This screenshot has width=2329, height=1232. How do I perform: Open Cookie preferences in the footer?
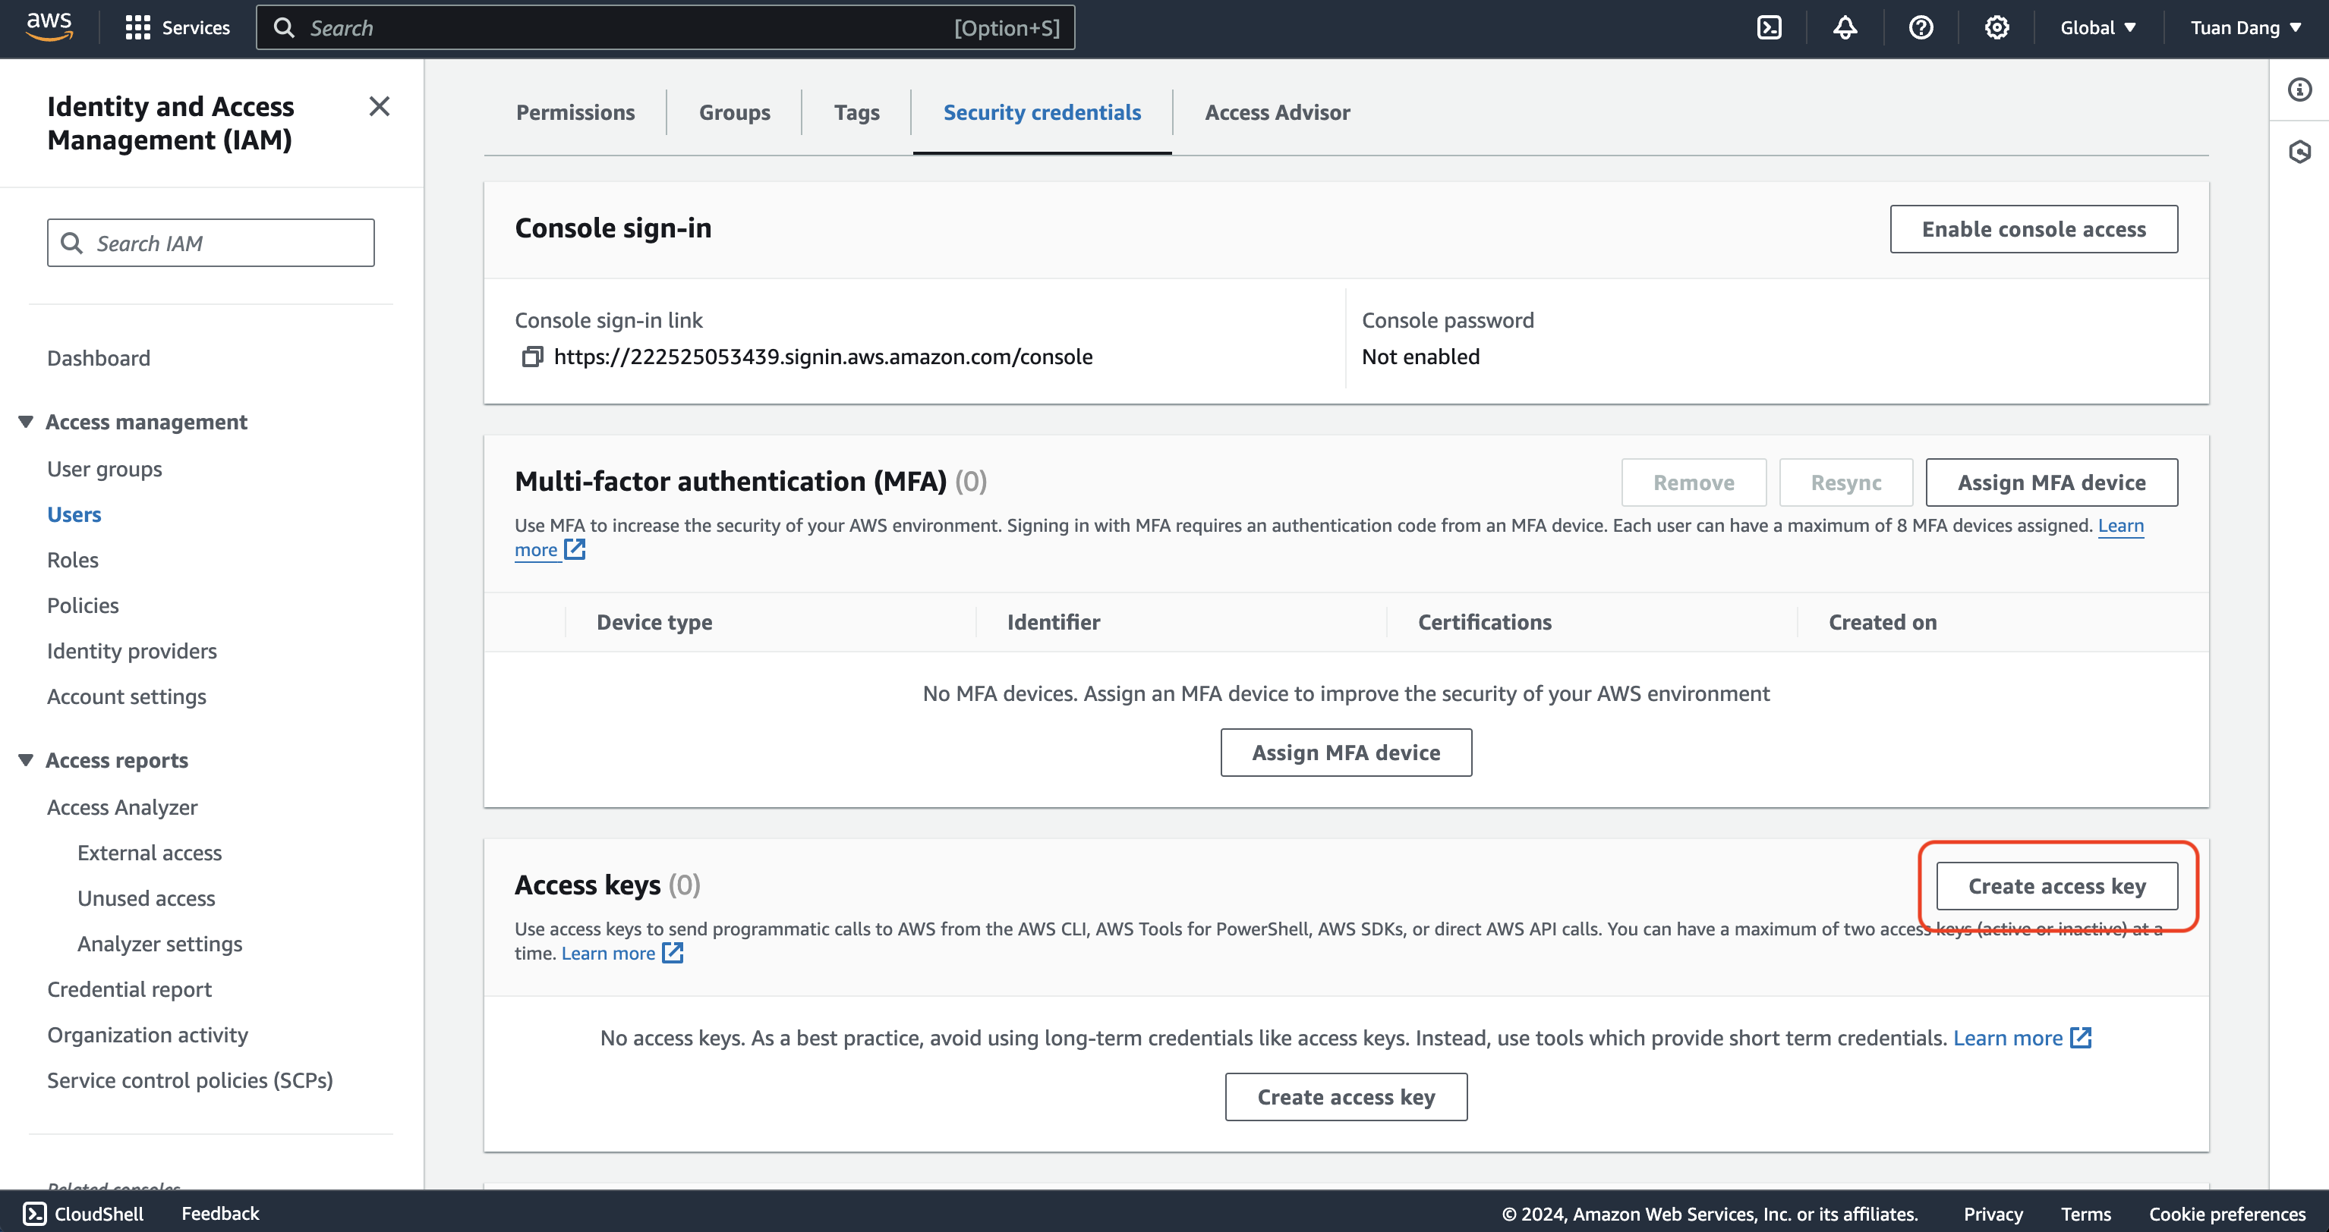(2227, 1213)
